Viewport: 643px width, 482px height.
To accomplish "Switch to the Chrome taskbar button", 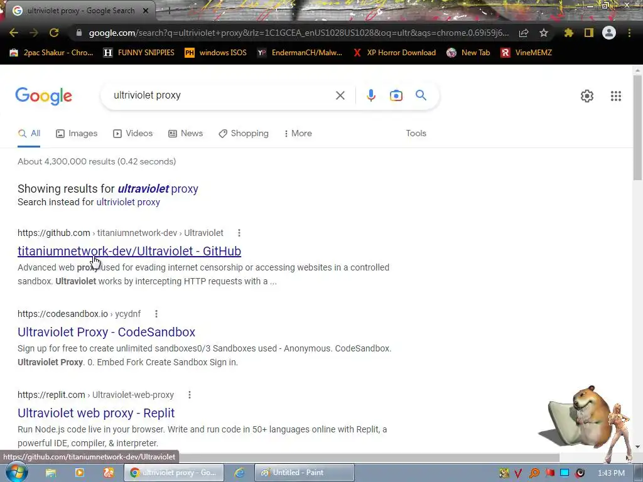I will click(174, 473).
